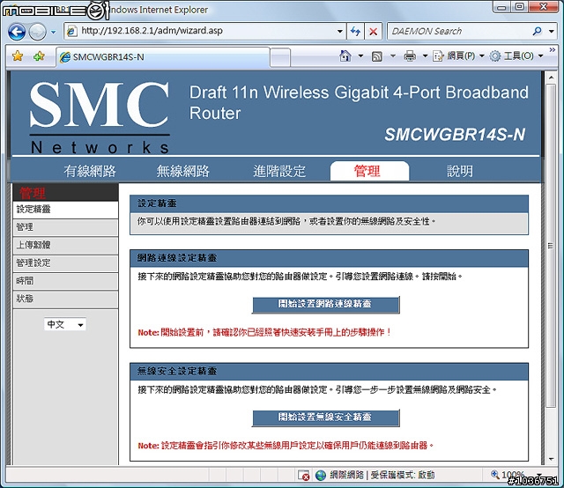Select the SMCWGBR14S-N browser tab
Image resolution: width=564 pixels, height=488 pixels.
coord(162,57)
